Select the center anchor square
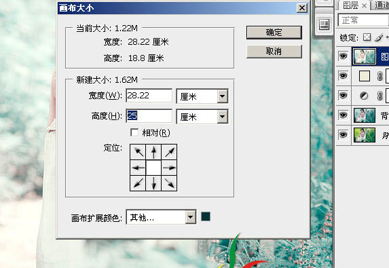389x268 pixels. point(153,168)
